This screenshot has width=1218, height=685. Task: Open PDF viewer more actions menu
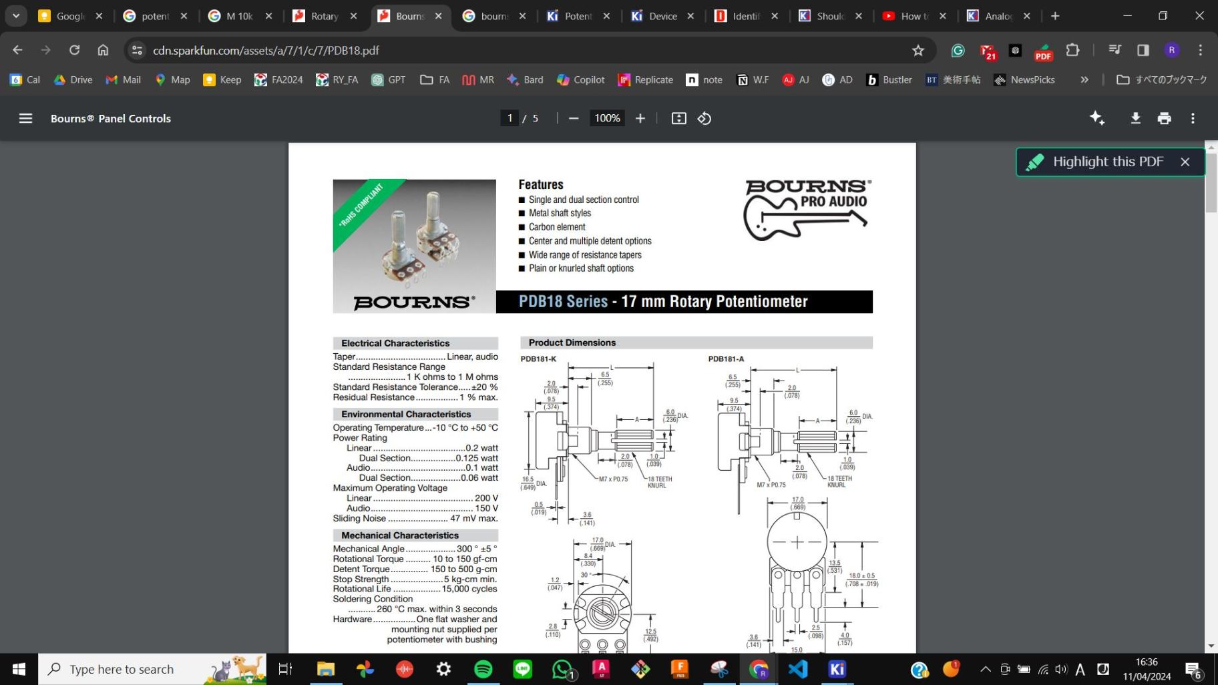pyautogui.click(x=1193, y=118)
